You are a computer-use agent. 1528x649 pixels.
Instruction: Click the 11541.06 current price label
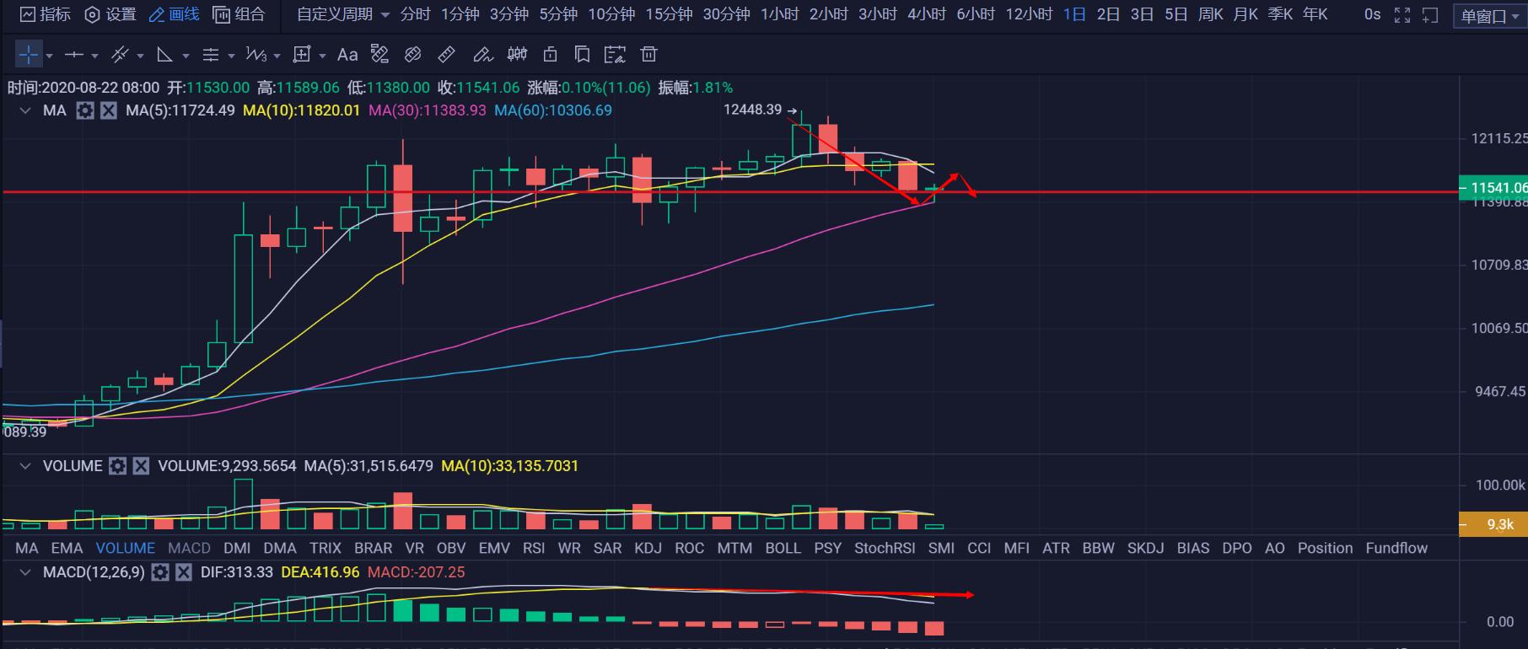pos(1493,187)
